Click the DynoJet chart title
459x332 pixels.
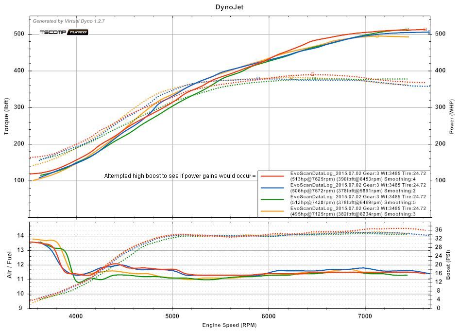click(230, 7)
